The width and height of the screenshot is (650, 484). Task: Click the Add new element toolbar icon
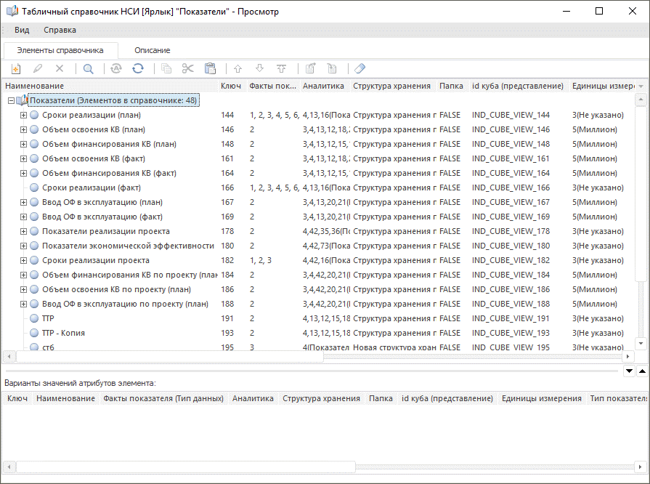point(15,68)
